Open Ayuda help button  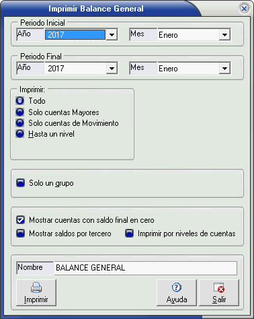click(177, 293)
